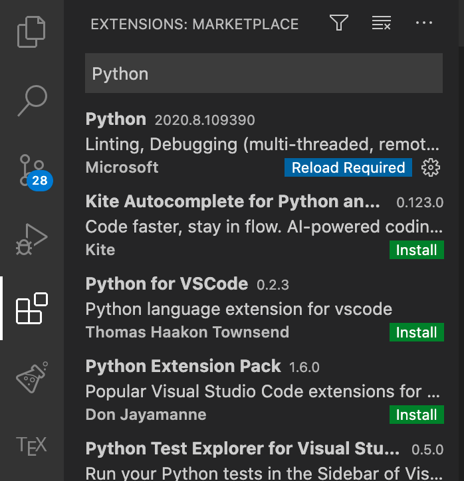Select the Python Extension Pack title
This screenshot has width=464, height=481.
(x=183, y=366)
